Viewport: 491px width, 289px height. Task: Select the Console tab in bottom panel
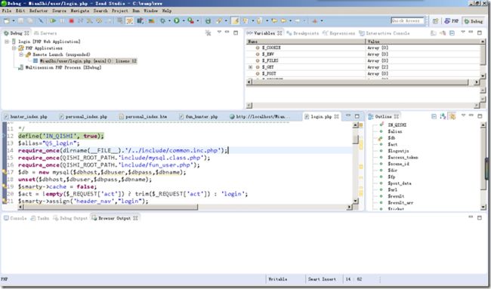(x=15, y=218)
